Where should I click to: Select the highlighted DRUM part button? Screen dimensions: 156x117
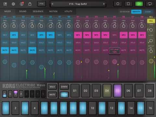pos(64,95)
